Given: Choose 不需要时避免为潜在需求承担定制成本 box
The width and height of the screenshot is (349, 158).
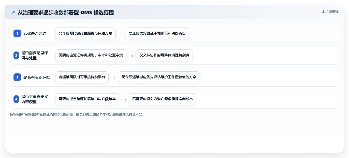Looking at the screenshot, I should point(163,99).
